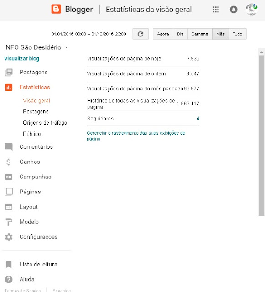The height and width of the screenshot is (292, 265).
Task: Click the 'Histórico de todas as visualizações' label
Action: 131,104
